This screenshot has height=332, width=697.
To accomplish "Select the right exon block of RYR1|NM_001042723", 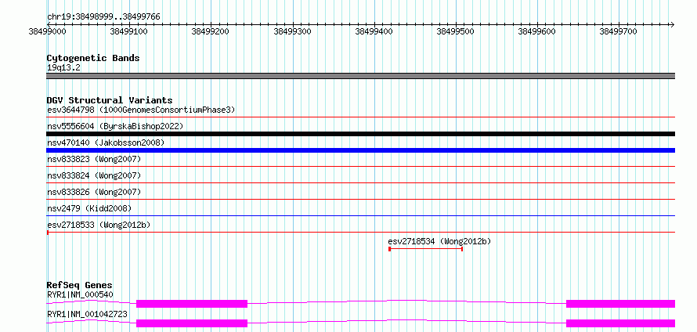I will [x=620, y=323].
